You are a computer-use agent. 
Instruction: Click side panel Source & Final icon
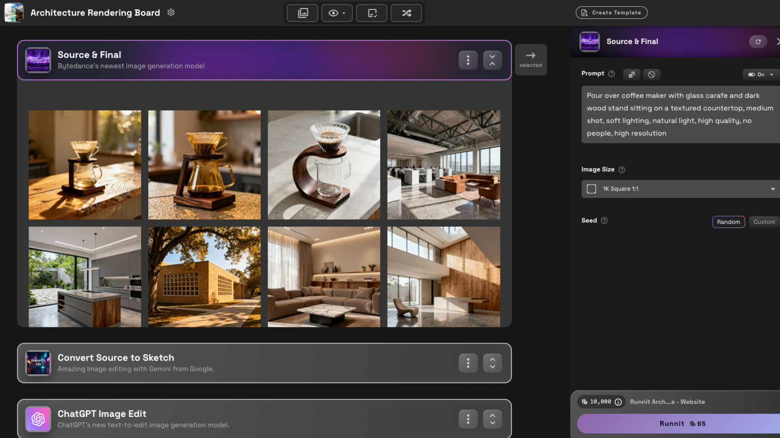pos(589,41)
